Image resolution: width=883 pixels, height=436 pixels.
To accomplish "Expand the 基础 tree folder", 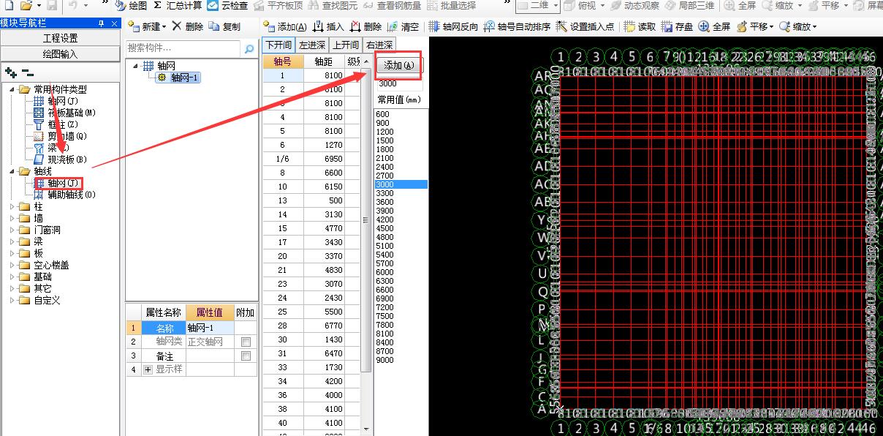I will (12, 277).
